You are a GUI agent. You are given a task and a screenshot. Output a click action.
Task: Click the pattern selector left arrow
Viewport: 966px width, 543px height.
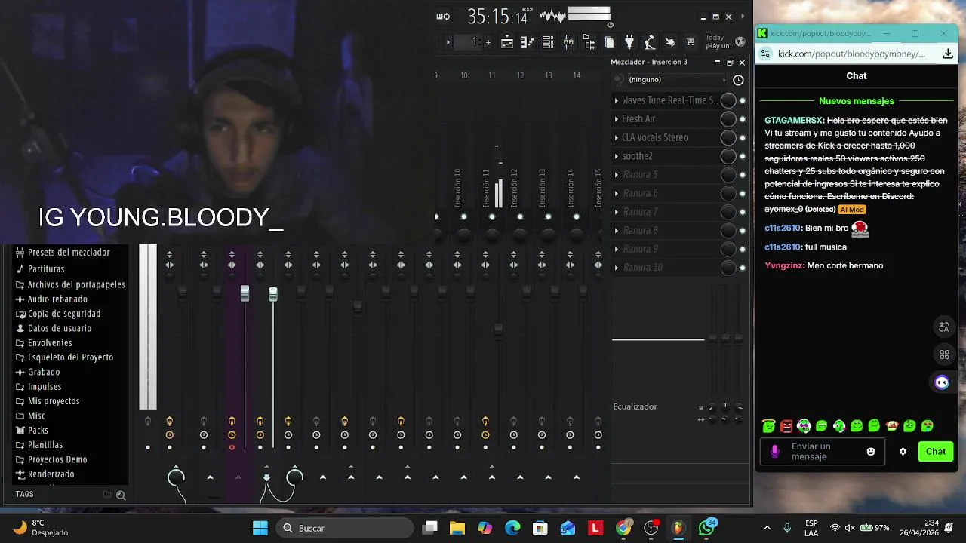(x=448, y=42)
